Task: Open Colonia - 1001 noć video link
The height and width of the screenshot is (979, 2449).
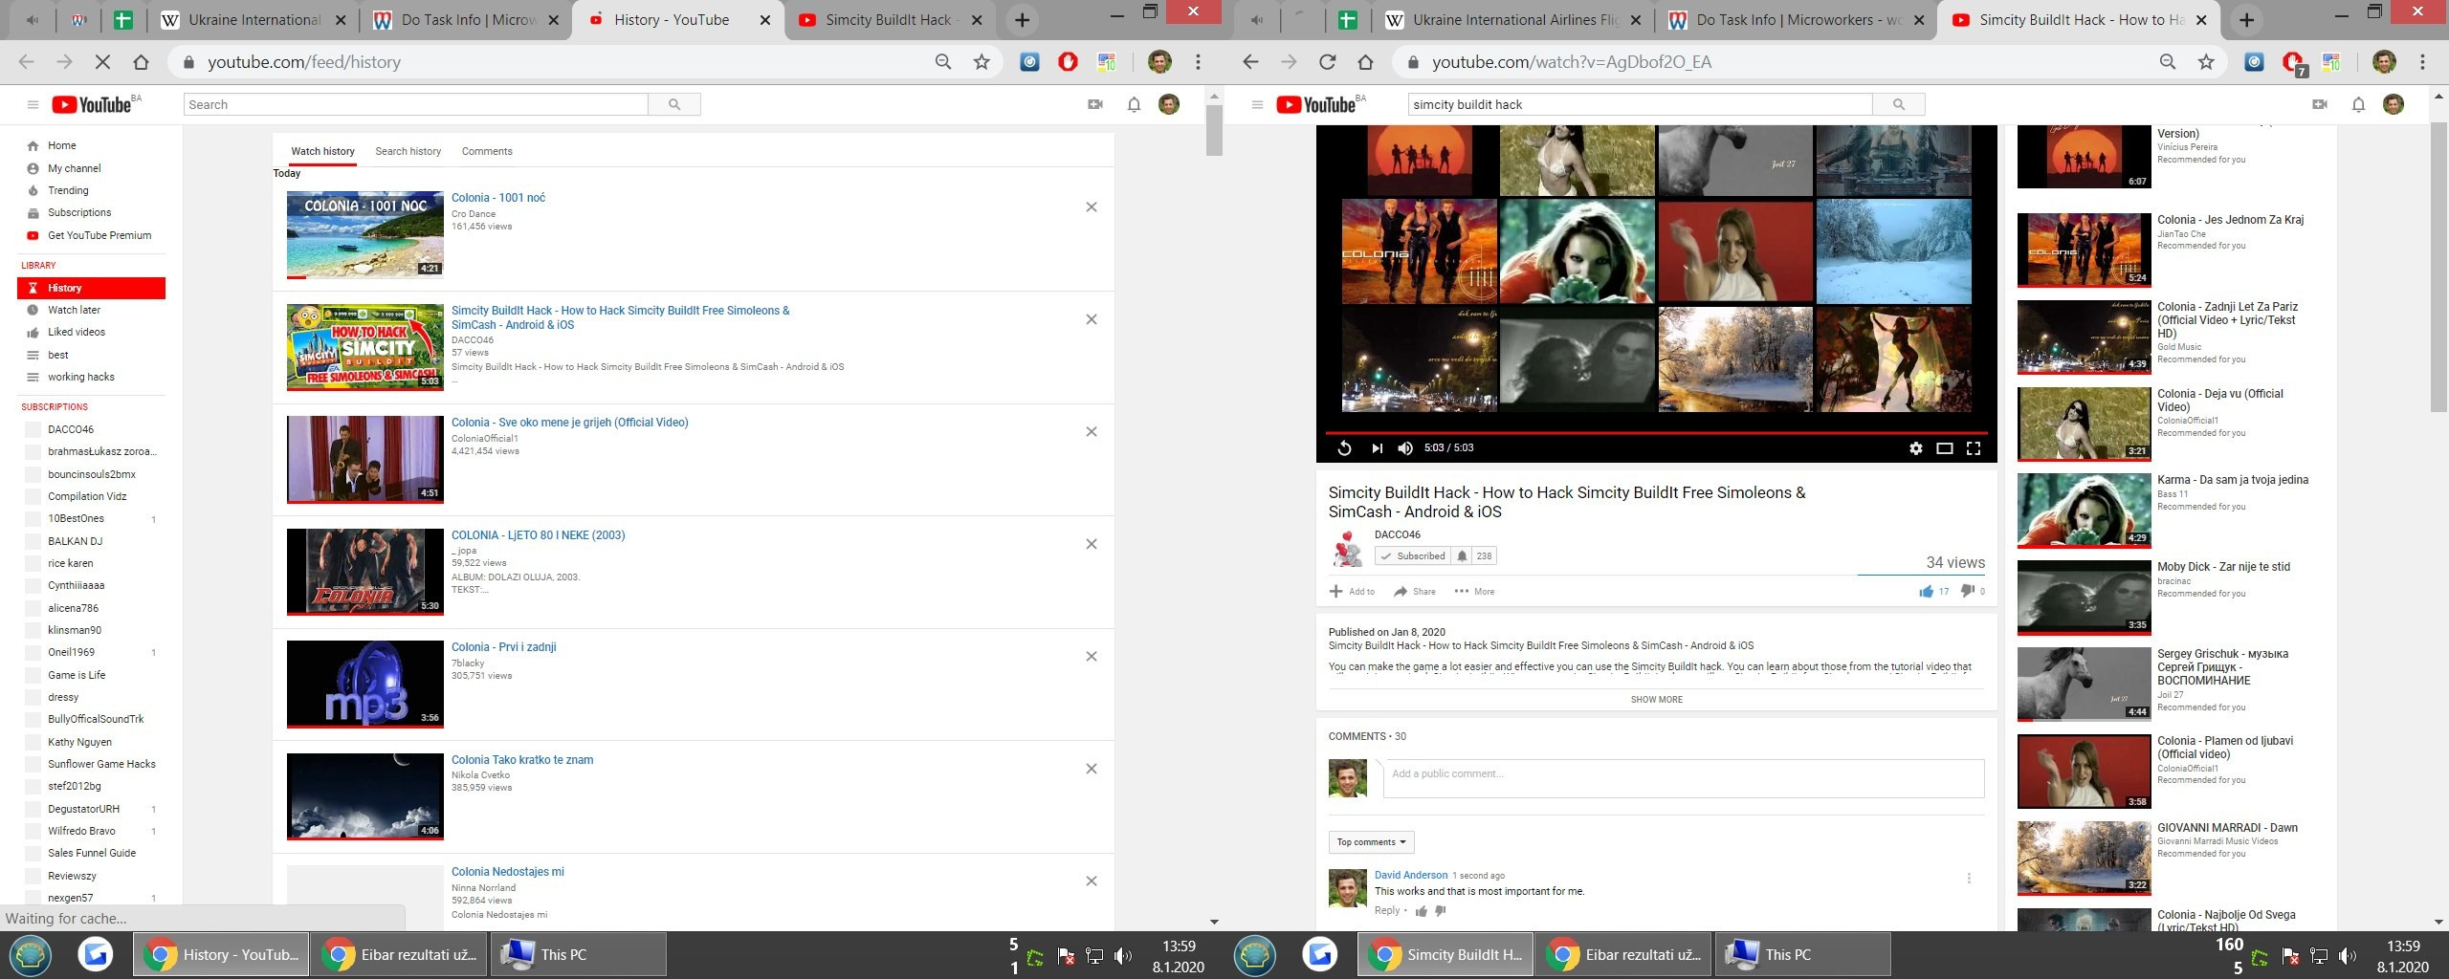Action: click(498, 198)
